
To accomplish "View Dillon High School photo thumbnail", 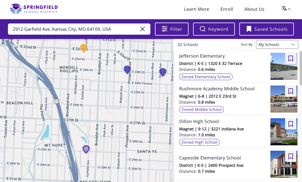I will [284, 132].
